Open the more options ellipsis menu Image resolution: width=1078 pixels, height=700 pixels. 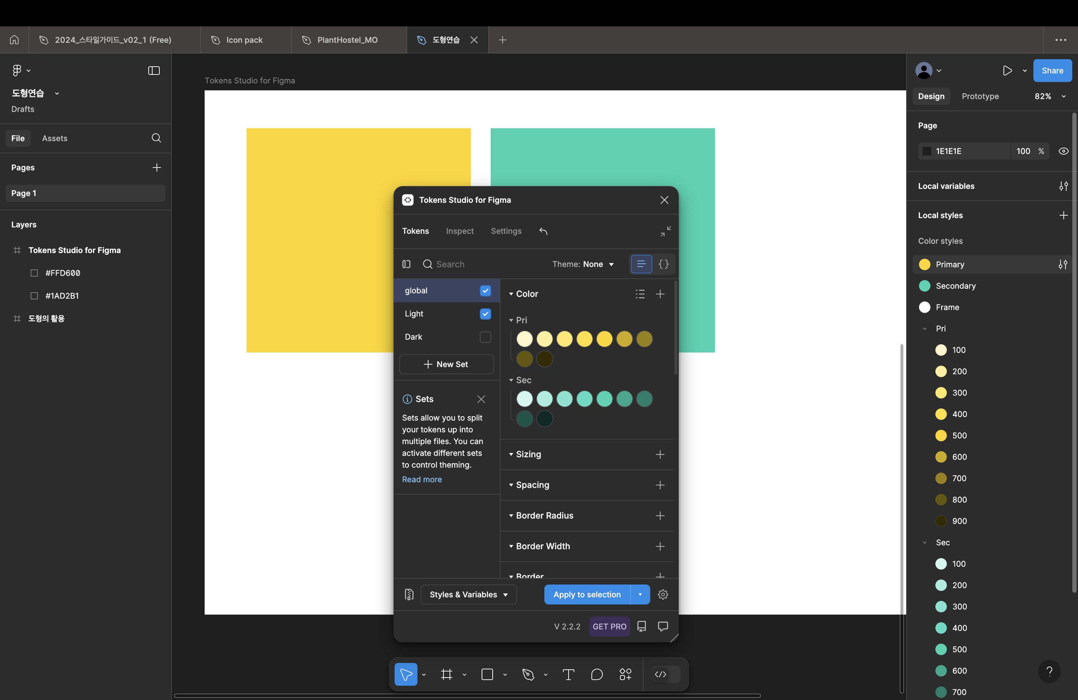pos(1061,40)
